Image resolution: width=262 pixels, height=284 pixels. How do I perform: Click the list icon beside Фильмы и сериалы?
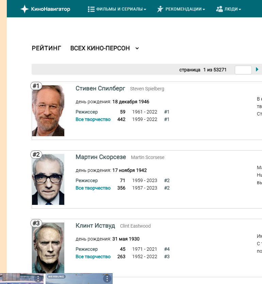click(x=91, y=9)
